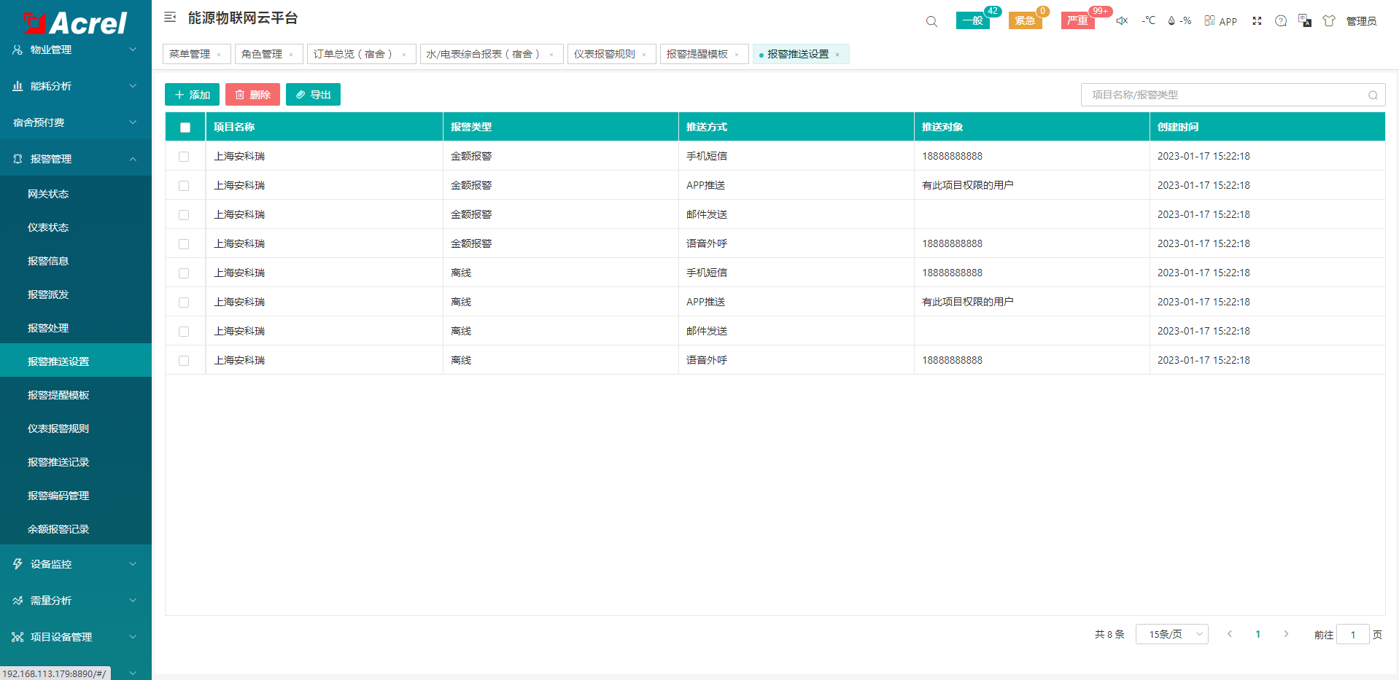The image size is (1399, 680).
Task: Check the 离线 手机短信 row
Action: coord(184,273)
